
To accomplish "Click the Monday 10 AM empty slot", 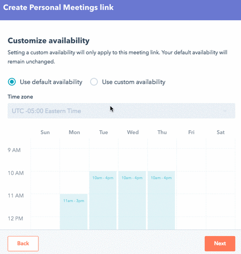I will point(74,182).
